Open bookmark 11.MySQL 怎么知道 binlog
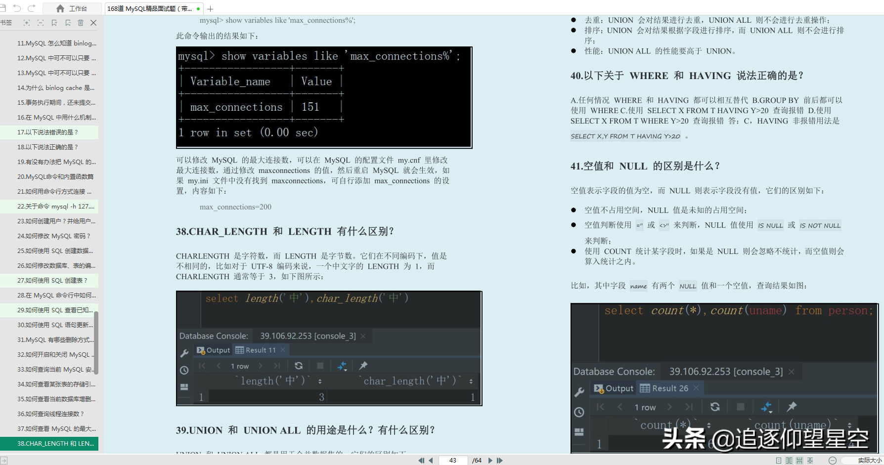Screen dimensions: 884x465 [x=49, y=43]
